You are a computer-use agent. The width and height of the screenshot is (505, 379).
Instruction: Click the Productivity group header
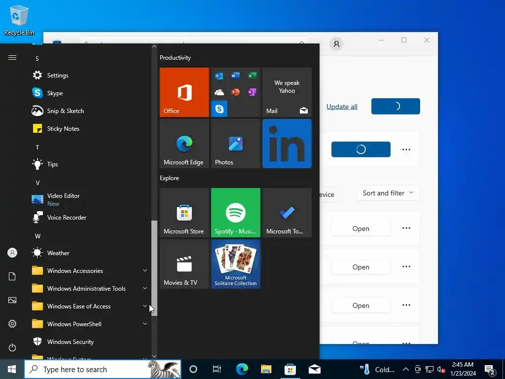click(175, 58)
